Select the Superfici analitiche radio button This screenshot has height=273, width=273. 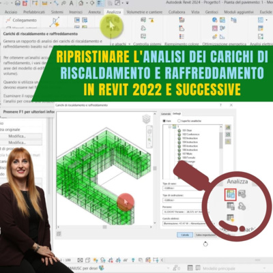click(x=179, y=121)
